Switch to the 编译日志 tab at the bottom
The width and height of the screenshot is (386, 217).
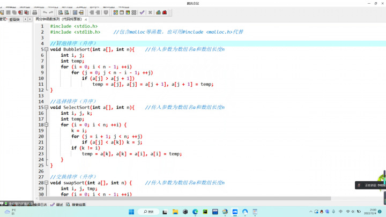point(41,204)
